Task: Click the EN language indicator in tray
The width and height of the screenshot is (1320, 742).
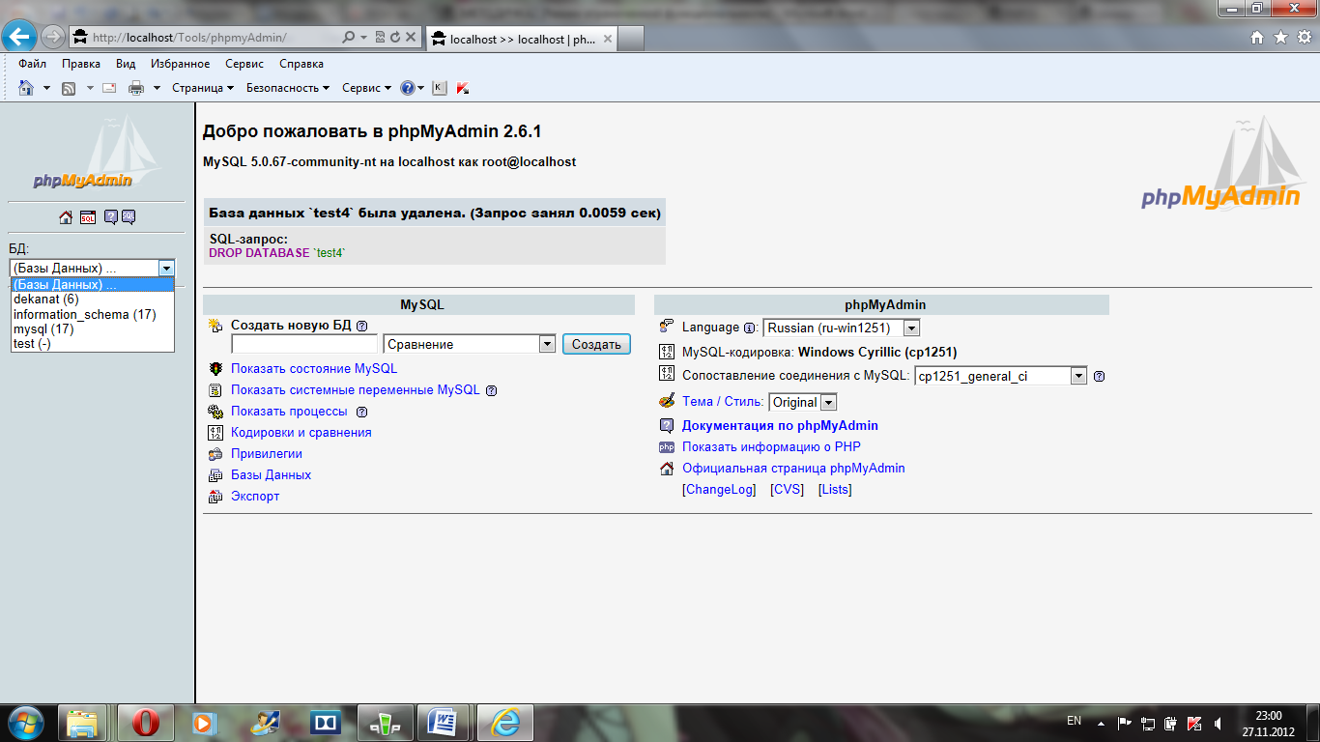Action: coord(1074,721)
